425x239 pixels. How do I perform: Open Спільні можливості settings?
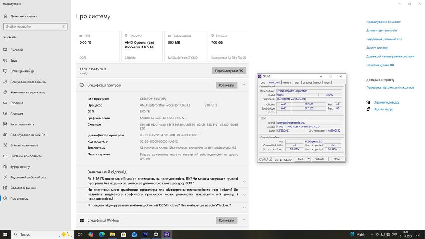[x=24, y=145]
